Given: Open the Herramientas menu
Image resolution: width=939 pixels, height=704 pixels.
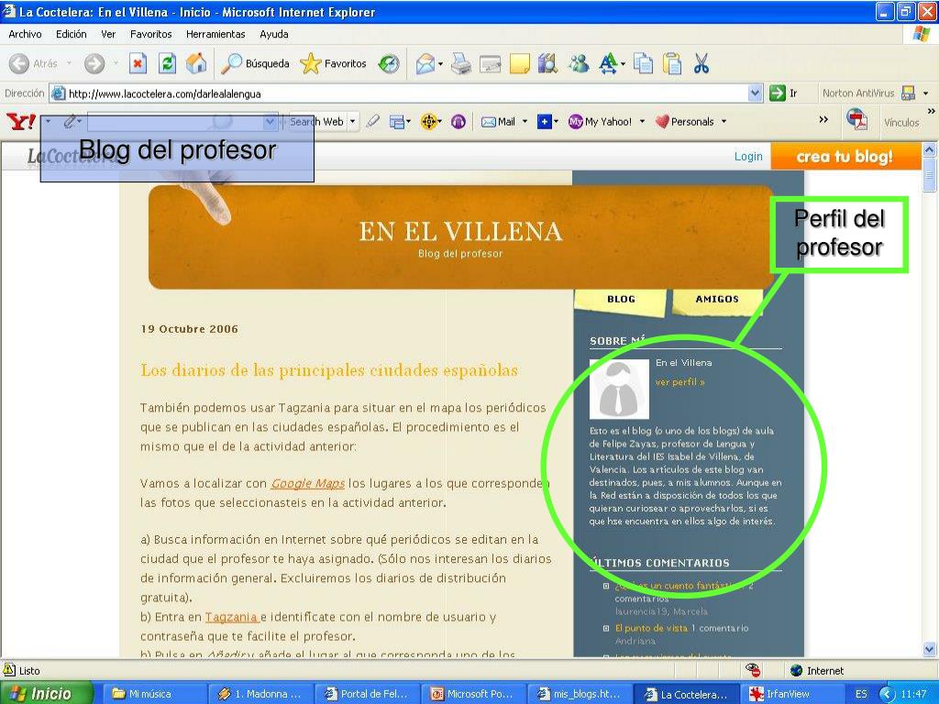Looking at the screenshot, I should point(215,34).
